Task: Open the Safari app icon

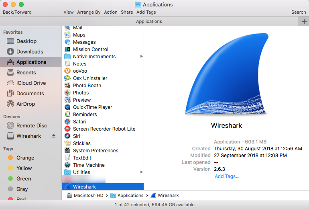Action: coord(67,122)
